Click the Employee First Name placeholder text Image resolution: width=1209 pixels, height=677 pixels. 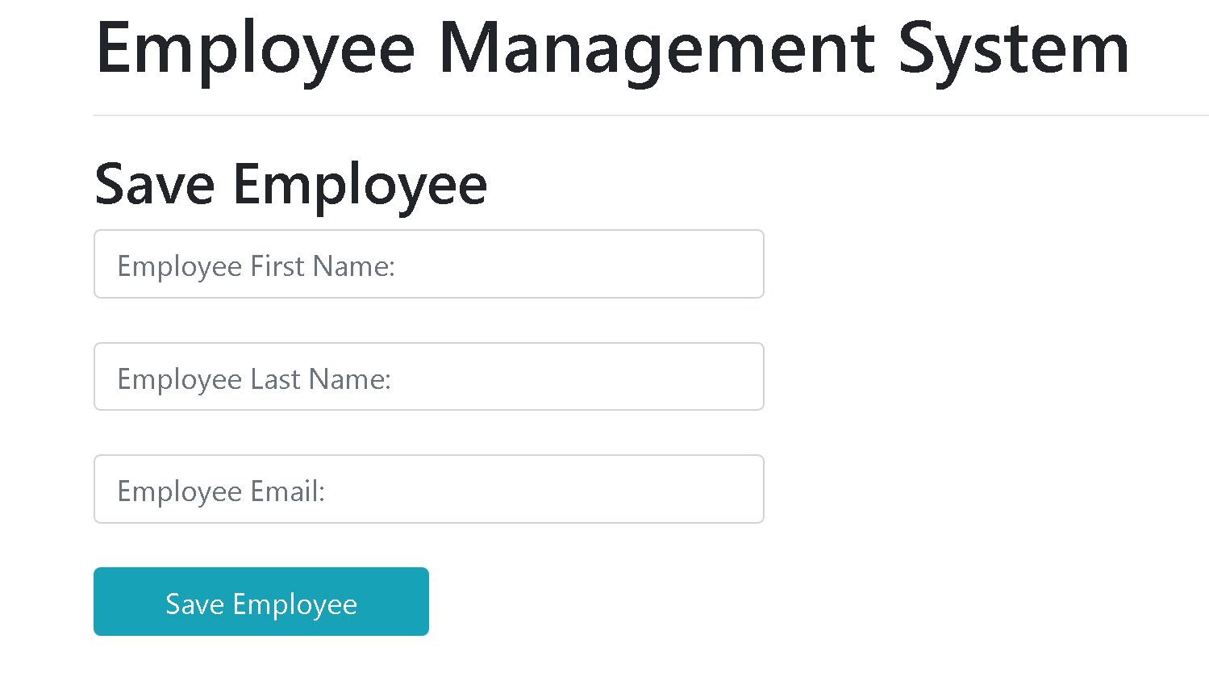[x=256, y=265]
